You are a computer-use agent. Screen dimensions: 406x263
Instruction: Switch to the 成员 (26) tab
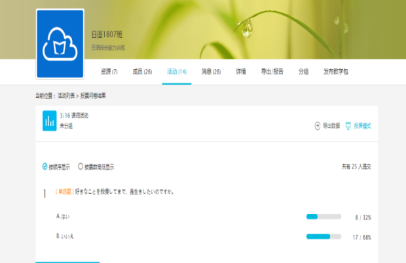pos(142,72)
